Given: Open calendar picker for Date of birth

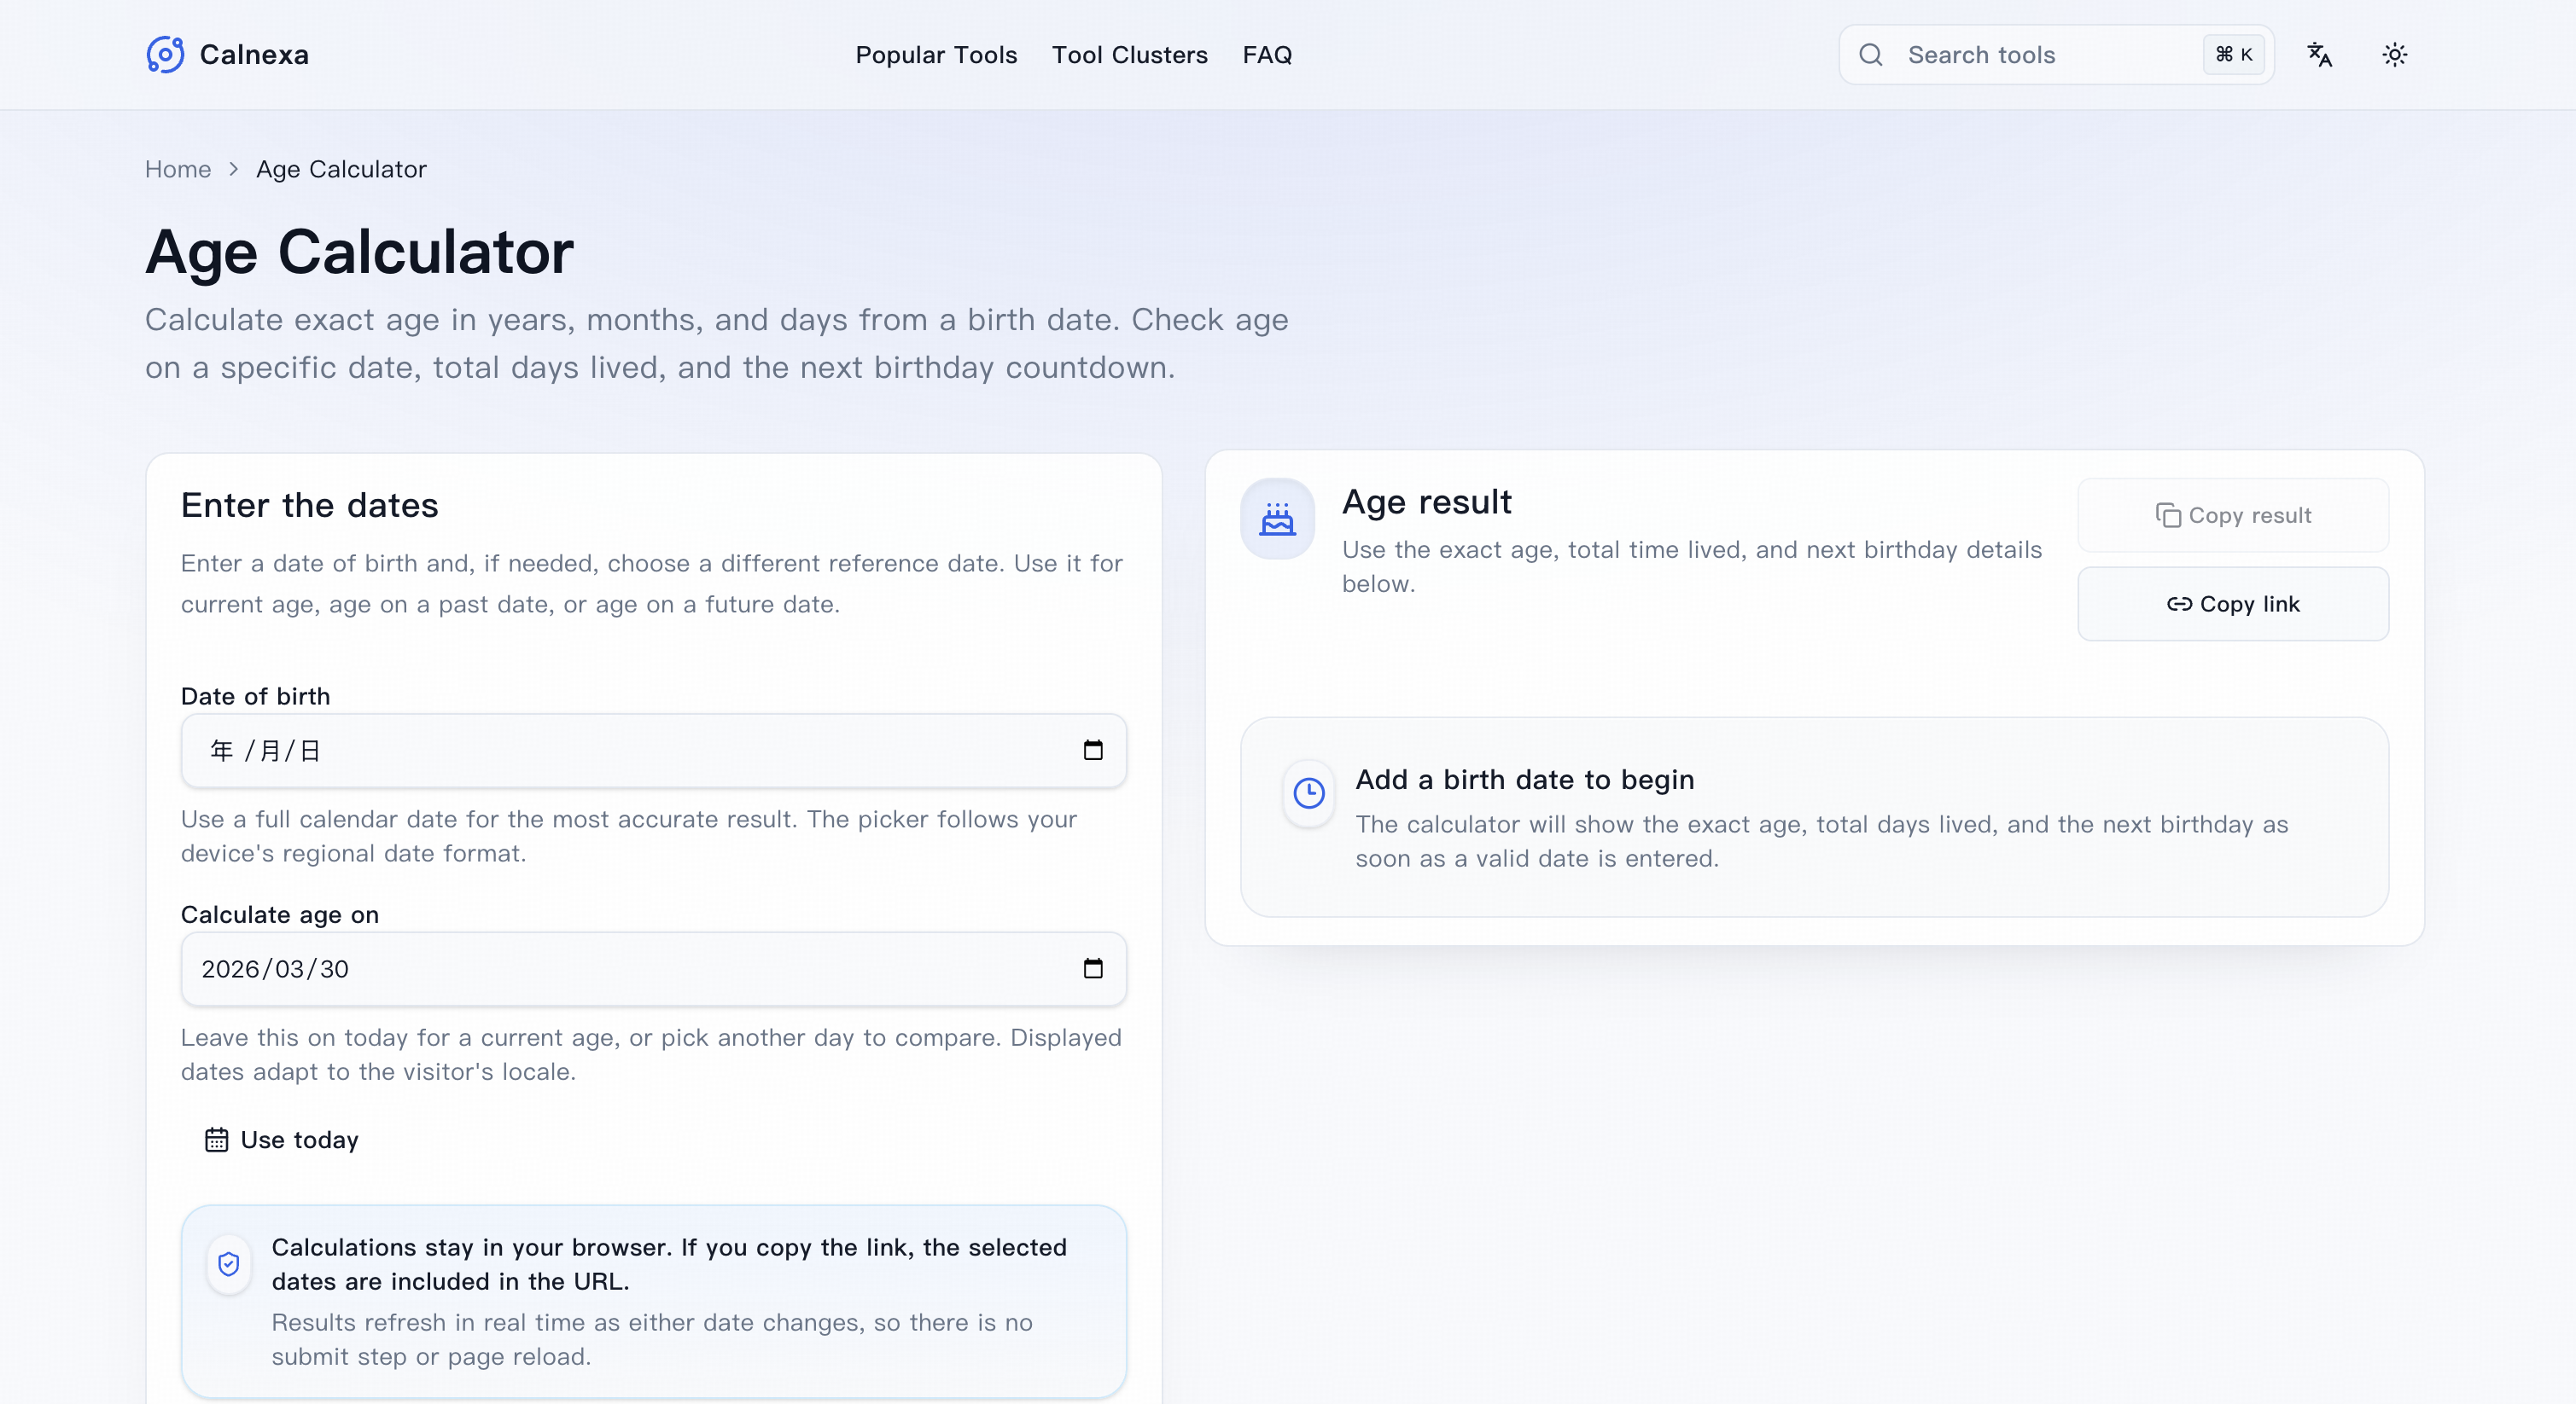Looking at the screenshot, I should pos(1093,751).
